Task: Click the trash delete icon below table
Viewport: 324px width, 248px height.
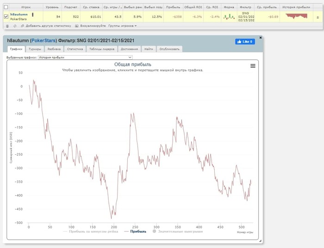Action: pos(7,26)
